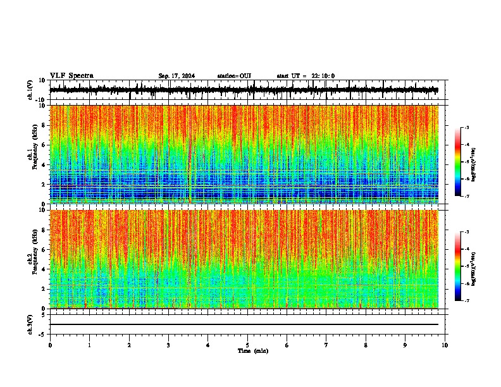This screenshot has height=387, width=501.
Task: Click the "-7" value on ch.2 colorbar
Action: tap(466, 300)
